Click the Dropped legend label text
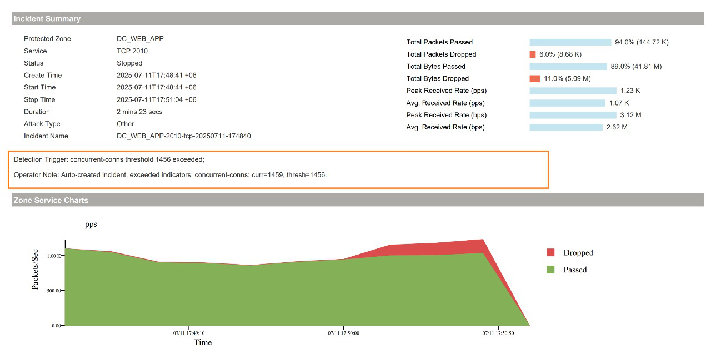711x349 pixels. [x=578, y=252]
